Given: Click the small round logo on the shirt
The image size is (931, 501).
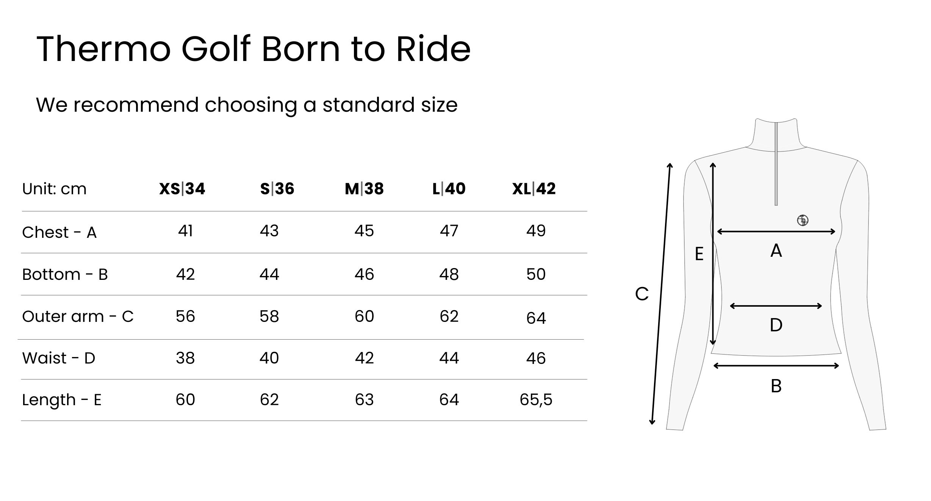Looking at the screenshot, I should click(803, 220).
